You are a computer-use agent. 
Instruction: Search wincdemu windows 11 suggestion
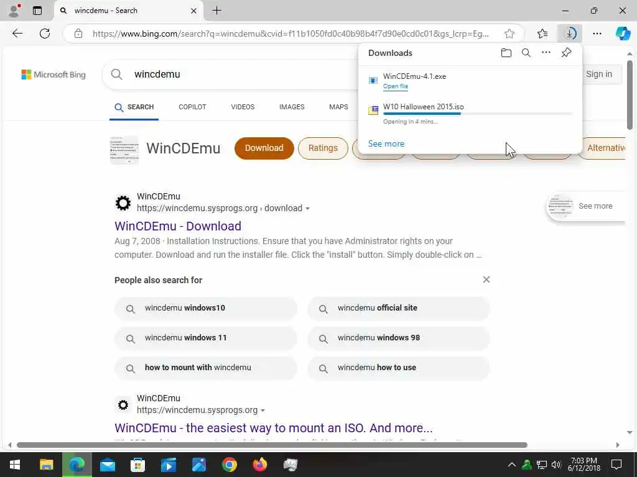[x=206, y=338]
